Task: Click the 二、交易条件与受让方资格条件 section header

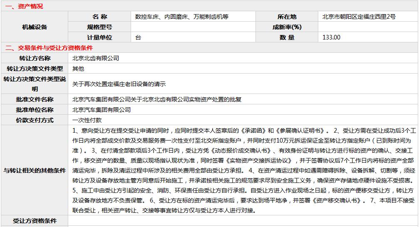Action: 49,48
